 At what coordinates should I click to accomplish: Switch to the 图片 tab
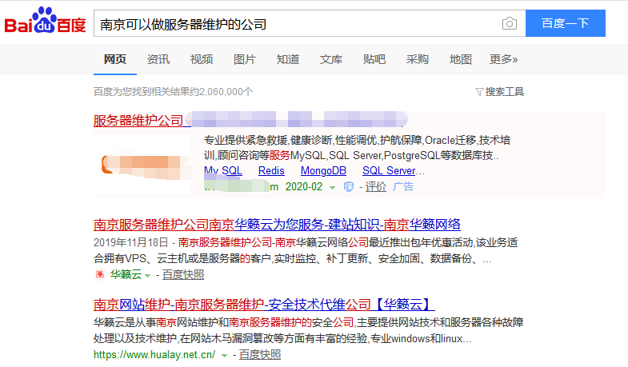tap(245, 59)
